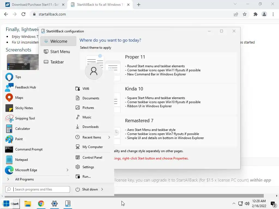Image resolution: width=279 pixels, height=209 pixels.
Task: Click the website screenshot thumbnail
Action: pos(23,62)
